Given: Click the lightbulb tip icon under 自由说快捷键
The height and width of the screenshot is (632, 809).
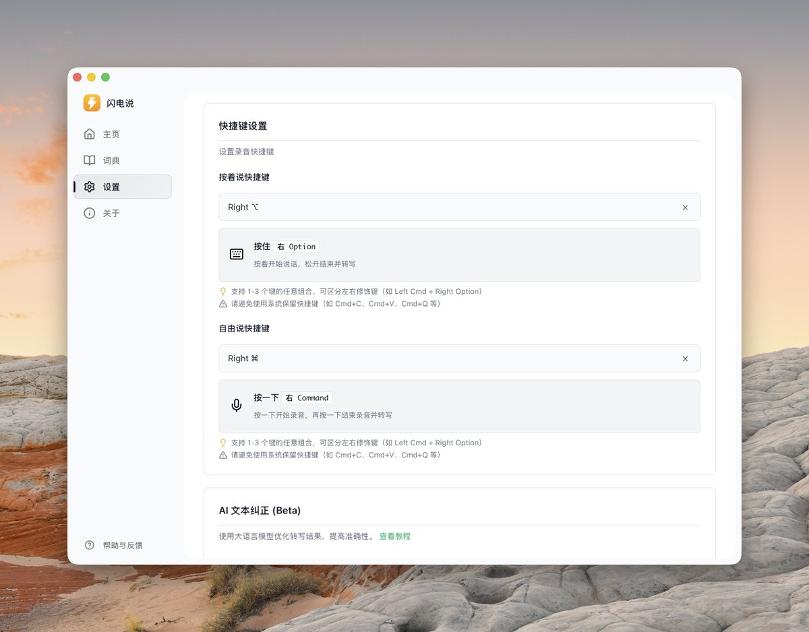Looking at the screenshot, I should (223, 443).
